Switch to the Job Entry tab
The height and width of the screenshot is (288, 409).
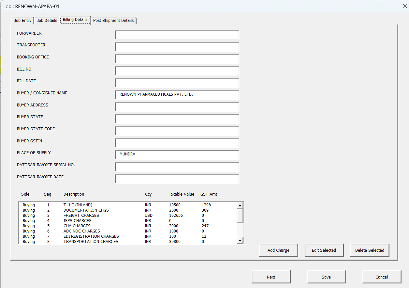point(23,20)
